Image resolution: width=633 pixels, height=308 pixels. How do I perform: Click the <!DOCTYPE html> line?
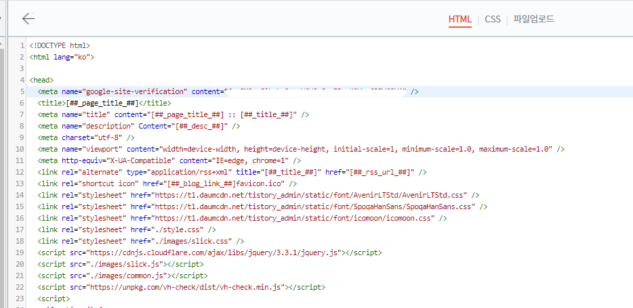tap(60, 45)
